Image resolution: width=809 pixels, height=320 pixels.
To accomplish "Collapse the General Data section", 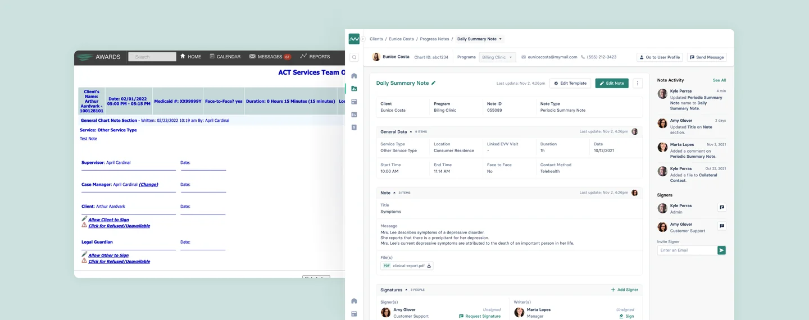I will [411, 132].
